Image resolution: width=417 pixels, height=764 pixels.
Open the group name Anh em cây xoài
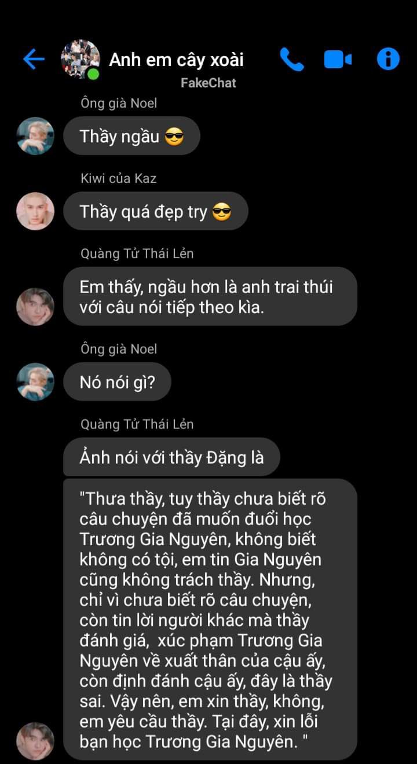click(177, 60)
